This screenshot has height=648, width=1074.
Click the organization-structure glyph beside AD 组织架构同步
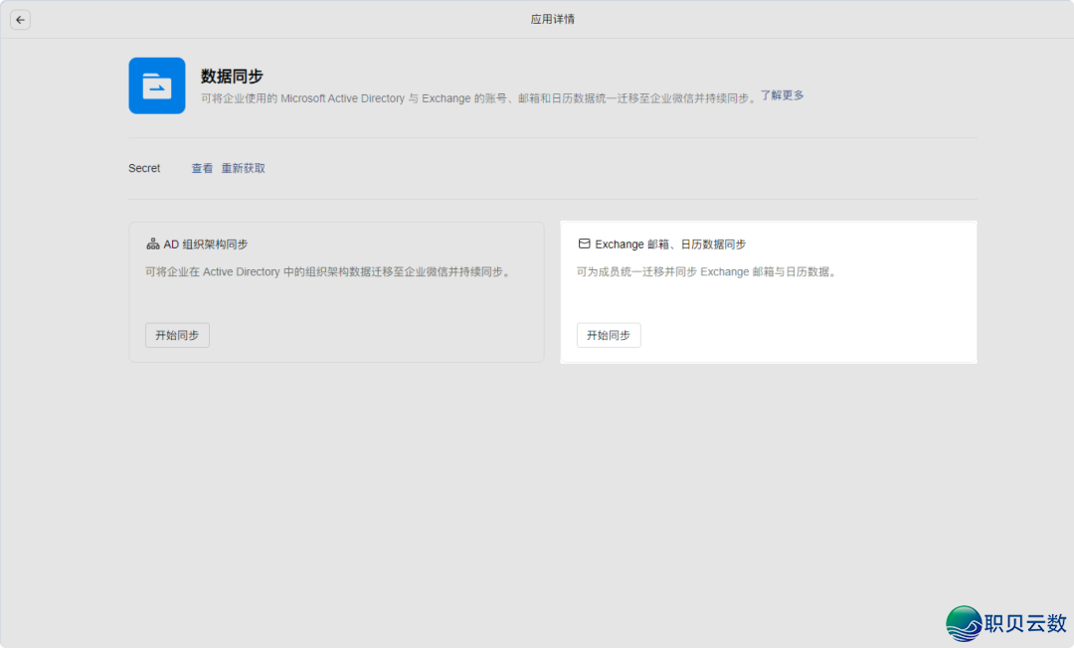pyautogui.click(x=153, y=243)
